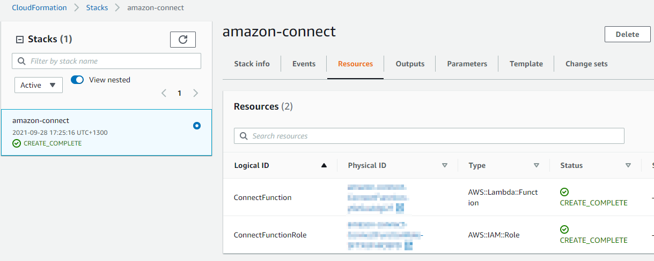Select the amazon-connect stack radio button
Screen dimensions: 654x261
point(196,126)
